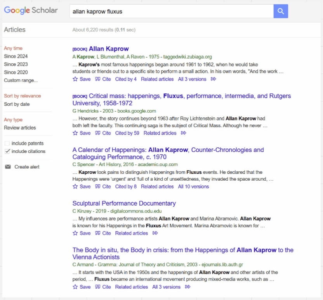Click the blue search magnifier button

click(280, 11)
